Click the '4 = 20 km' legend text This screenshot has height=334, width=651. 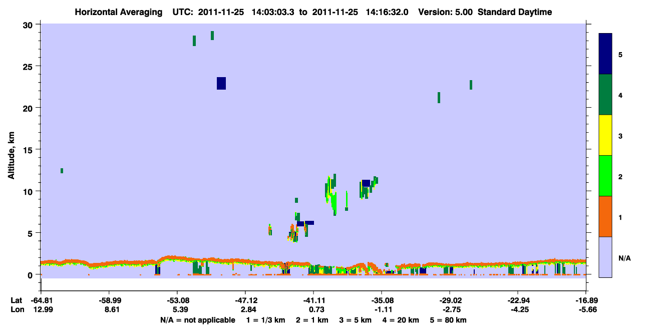pos(400,320)
